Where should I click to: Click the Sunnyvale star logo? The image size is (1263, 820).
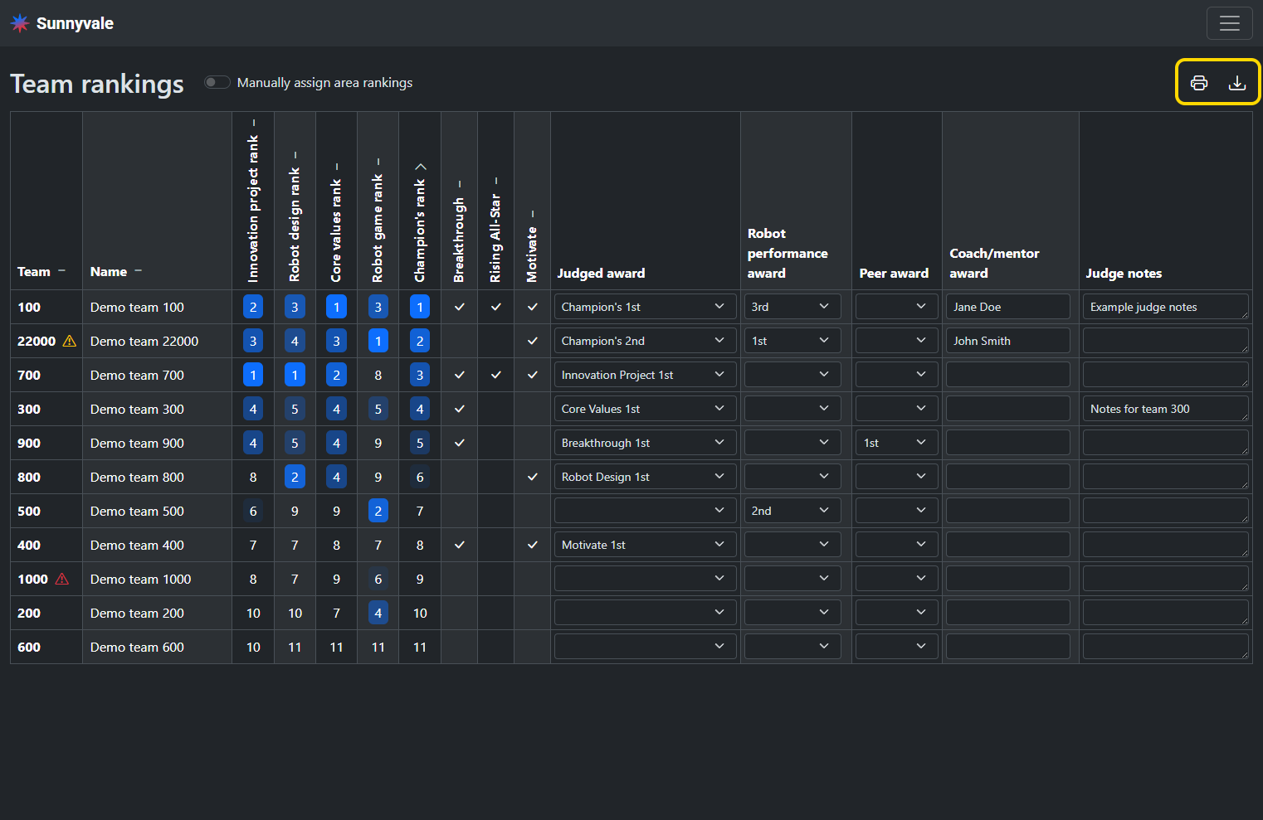click(x=20, y=23)
